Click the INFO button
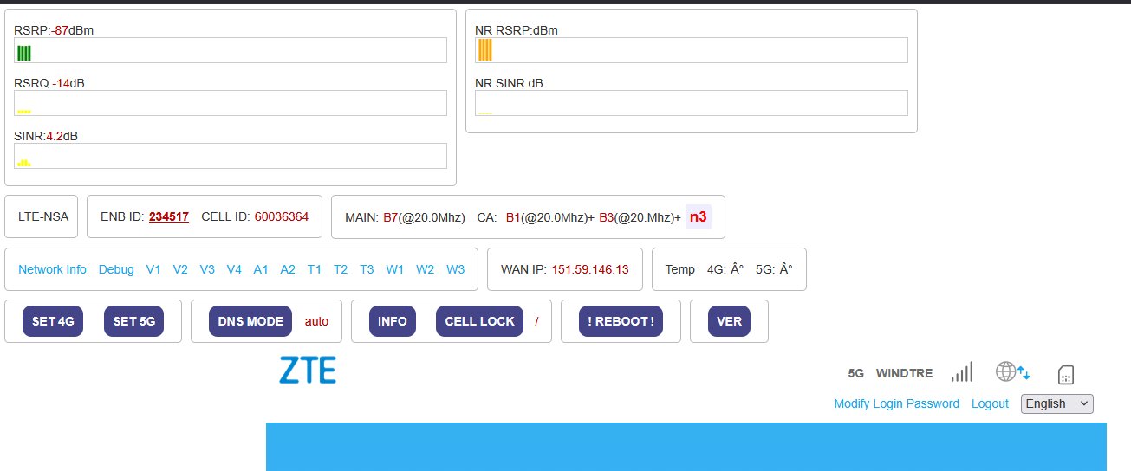1131x471 pixels. (x=393, y=321)
